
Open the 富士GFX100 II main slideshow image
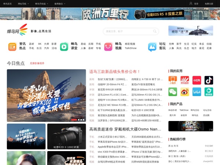coord(46,95)
